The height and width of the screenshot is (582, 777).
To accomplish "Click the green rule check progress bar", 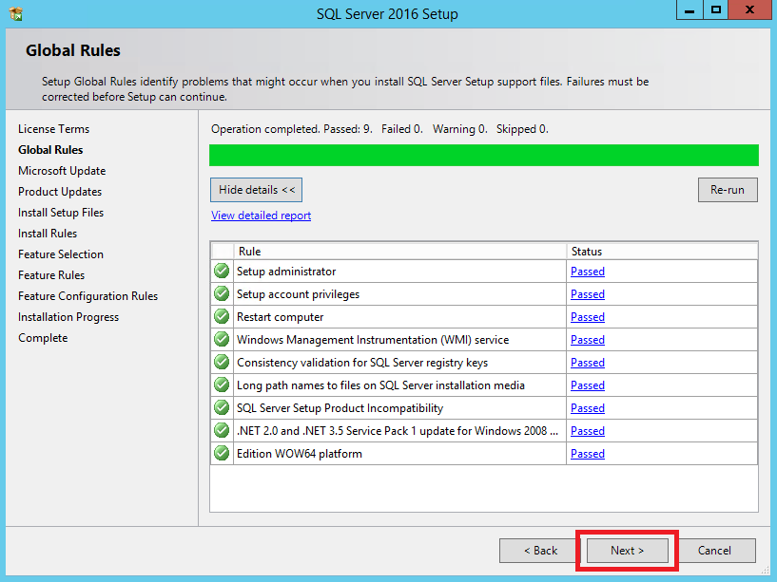I will pyautogui.click(x=484, y=156).
